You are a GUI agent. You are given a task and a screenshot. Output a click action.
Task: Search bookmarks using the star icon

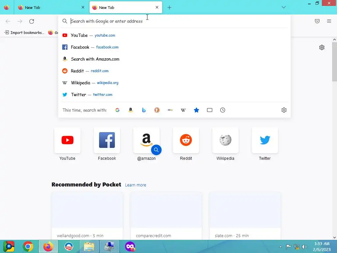pos(196,110)
